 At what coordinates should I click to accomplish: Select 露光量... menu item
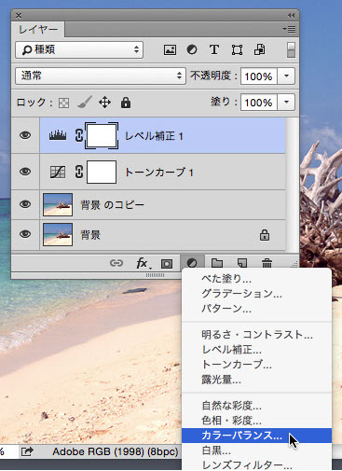[256, 380]
